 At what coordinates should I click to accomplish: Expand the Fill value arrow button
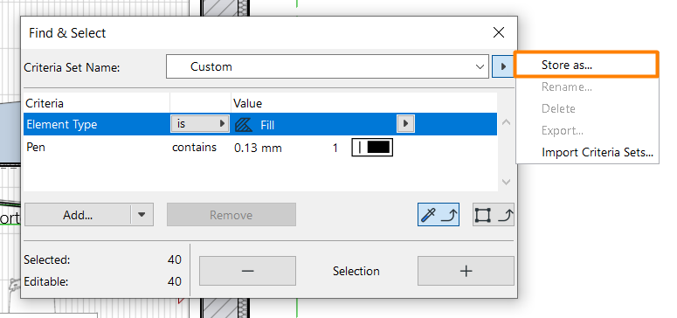pyautogui.click(x=406, y=124)
